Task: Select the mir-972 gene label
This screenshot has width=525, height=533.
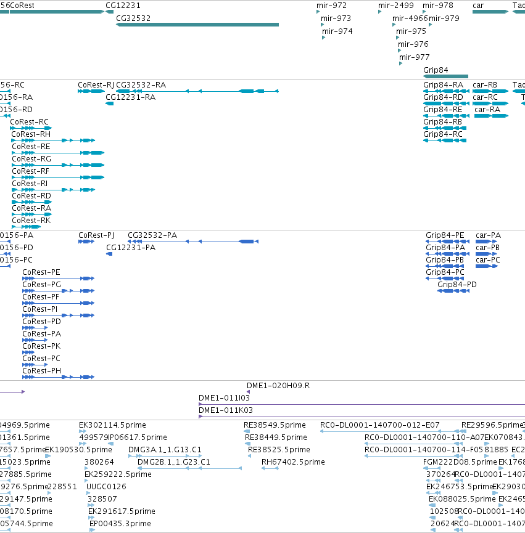Action: (x=331, y=6)
